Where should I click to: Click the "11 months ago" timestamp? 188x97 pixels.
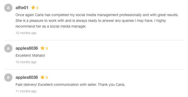[26, 91]
